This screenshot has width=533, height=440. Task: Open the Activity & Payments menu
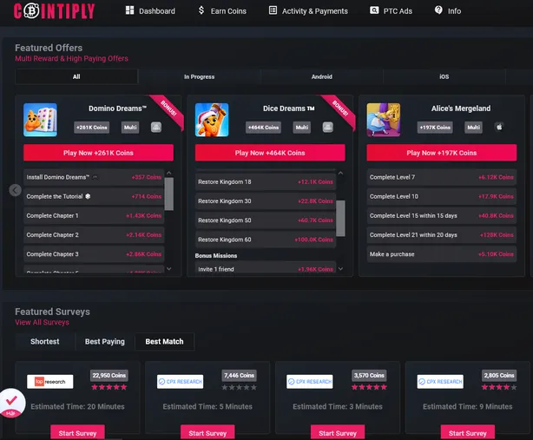pyautogui.click(x=308, y=11)
